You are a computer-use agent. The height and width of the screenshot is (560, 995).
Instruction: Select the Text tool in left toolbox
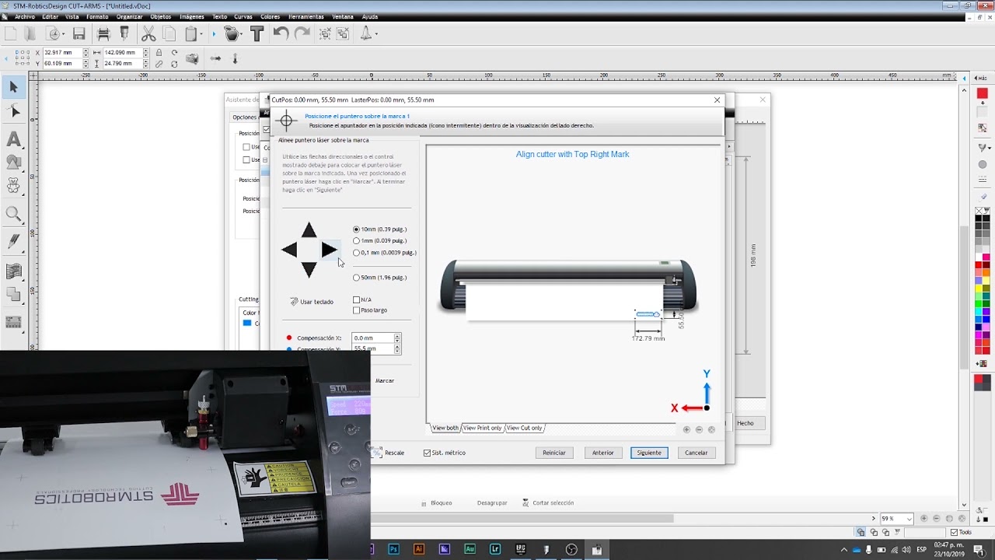tap(13, 140)
